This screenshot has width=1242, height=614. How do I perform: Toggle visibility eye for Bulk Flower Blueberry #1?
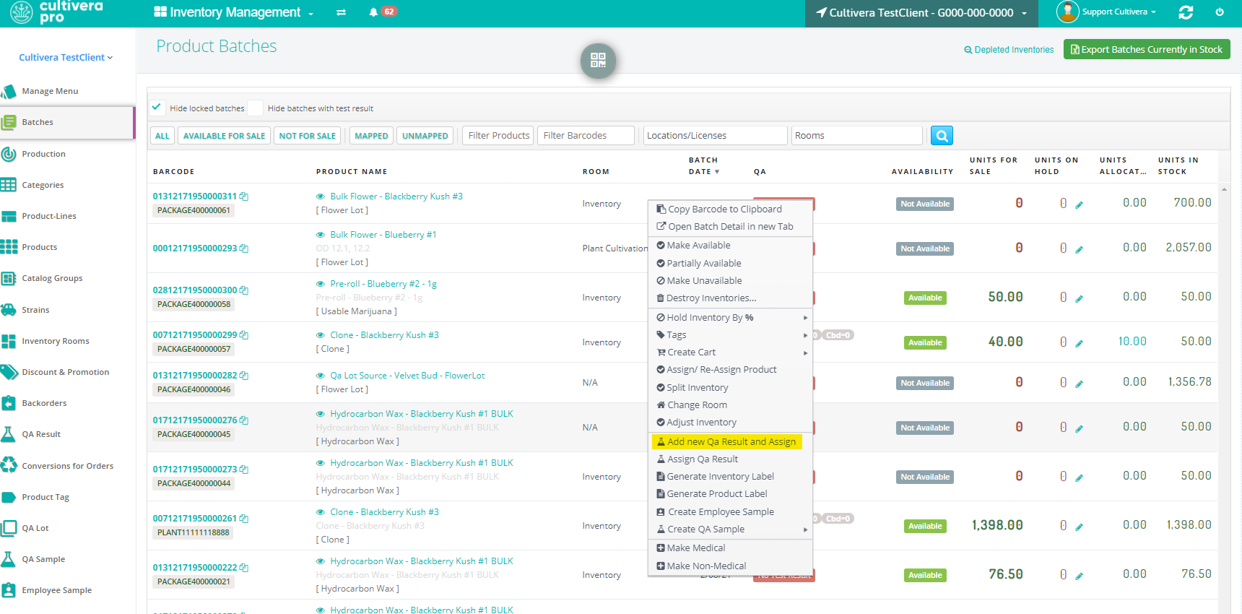tap(320, 235)
